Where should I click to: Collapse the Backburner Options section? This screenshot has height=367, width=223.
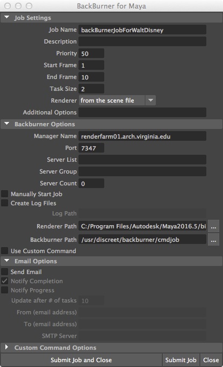pos(6,124)
